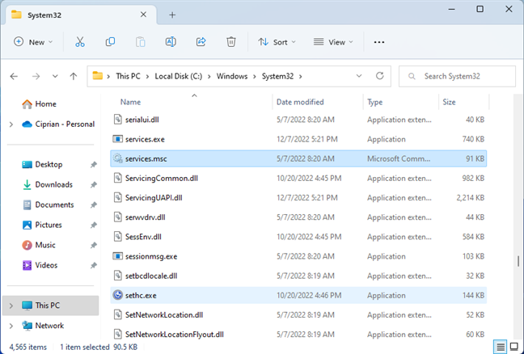Unpin Desktop via its pin icon
524x354 pixels.
tap(94, 165)
